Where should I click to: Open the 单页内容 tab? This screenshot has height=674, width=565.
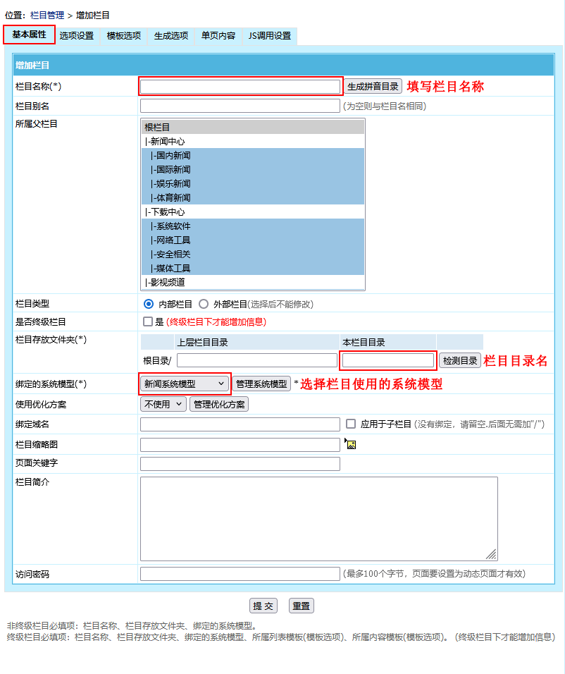coord(218,36)
